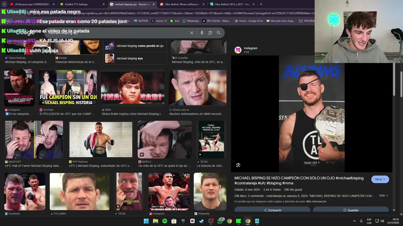Open CapCut from the taskbar

192,221
